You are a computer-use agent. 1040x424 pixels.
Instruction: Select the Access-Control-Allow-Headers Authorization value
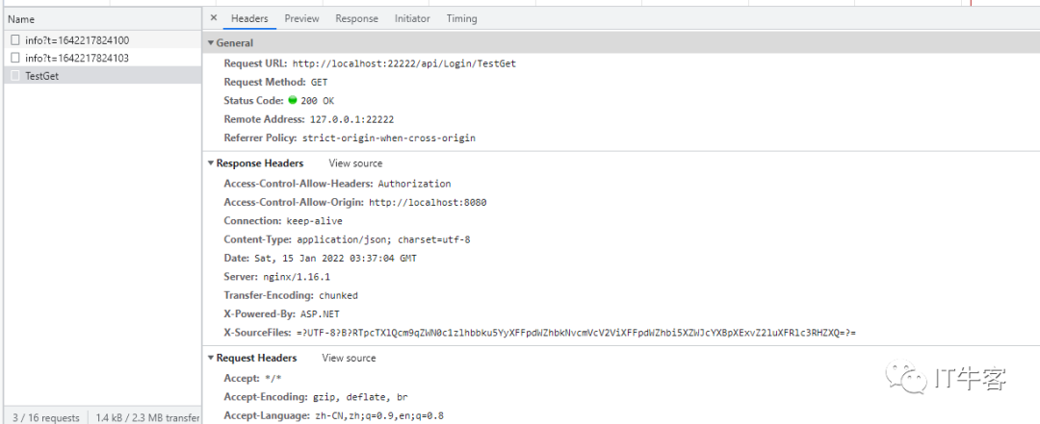coord(414,184)
